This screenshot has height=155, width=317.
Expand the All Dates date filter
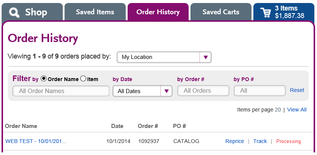point(143,91)
